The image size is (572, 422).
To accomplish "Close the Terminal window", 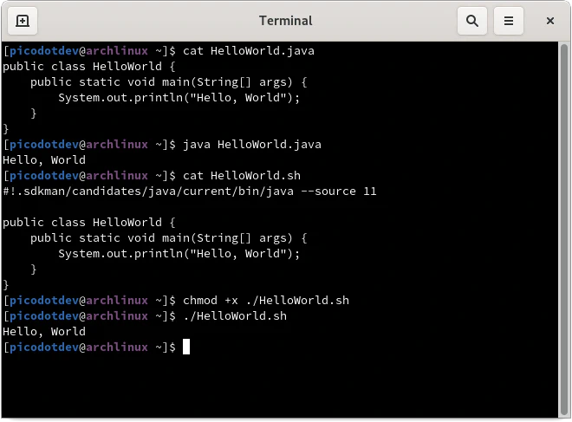I will (x=550, y=20).
